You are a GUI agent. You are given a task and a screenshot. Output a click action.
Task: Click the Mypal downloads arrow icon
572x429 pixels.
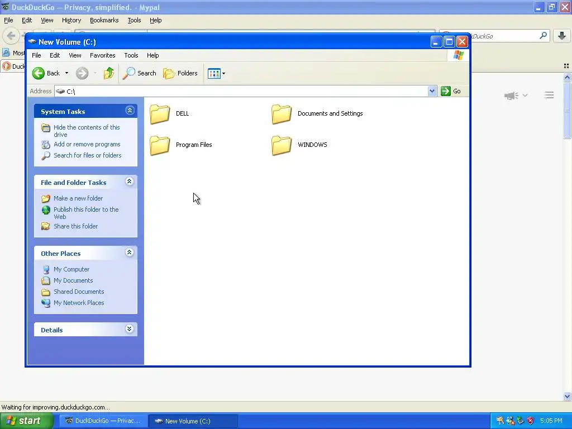coord(562,36)
